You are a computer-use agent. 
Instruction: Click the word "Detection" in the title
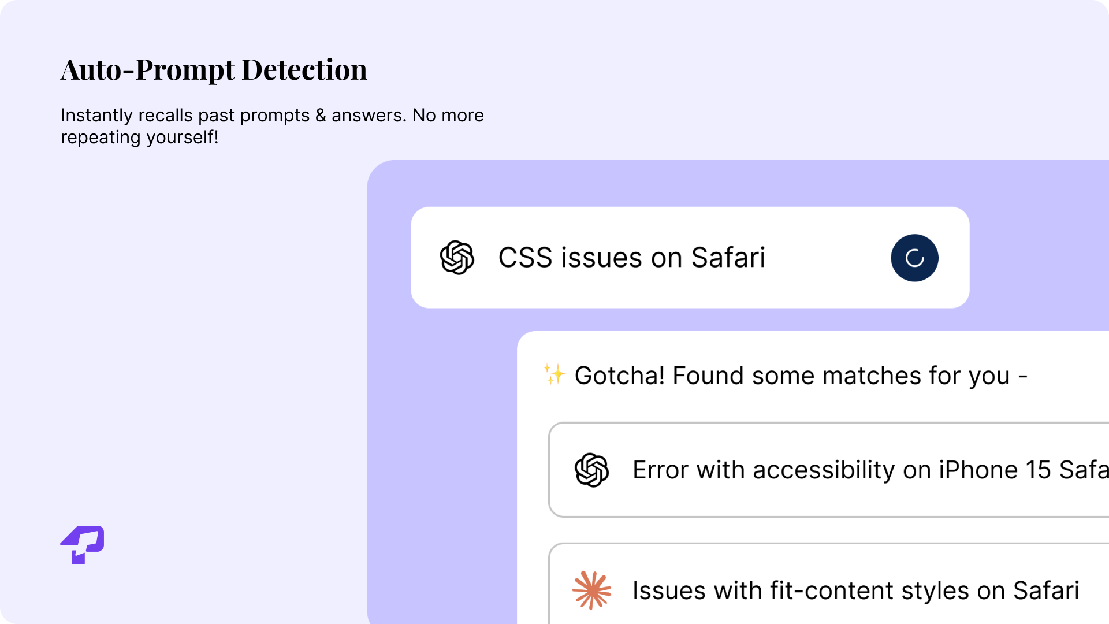click(304, 70)
